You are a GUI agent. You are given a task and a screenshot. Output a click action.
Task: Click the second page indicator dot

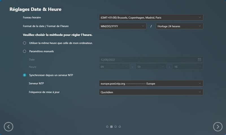pyautogui.click(x=111, y=127)
